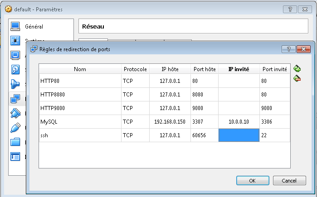Open the Shared Folders icon in sidebar
This screenshot has width=317, height=197.
[x=15, y=142]
